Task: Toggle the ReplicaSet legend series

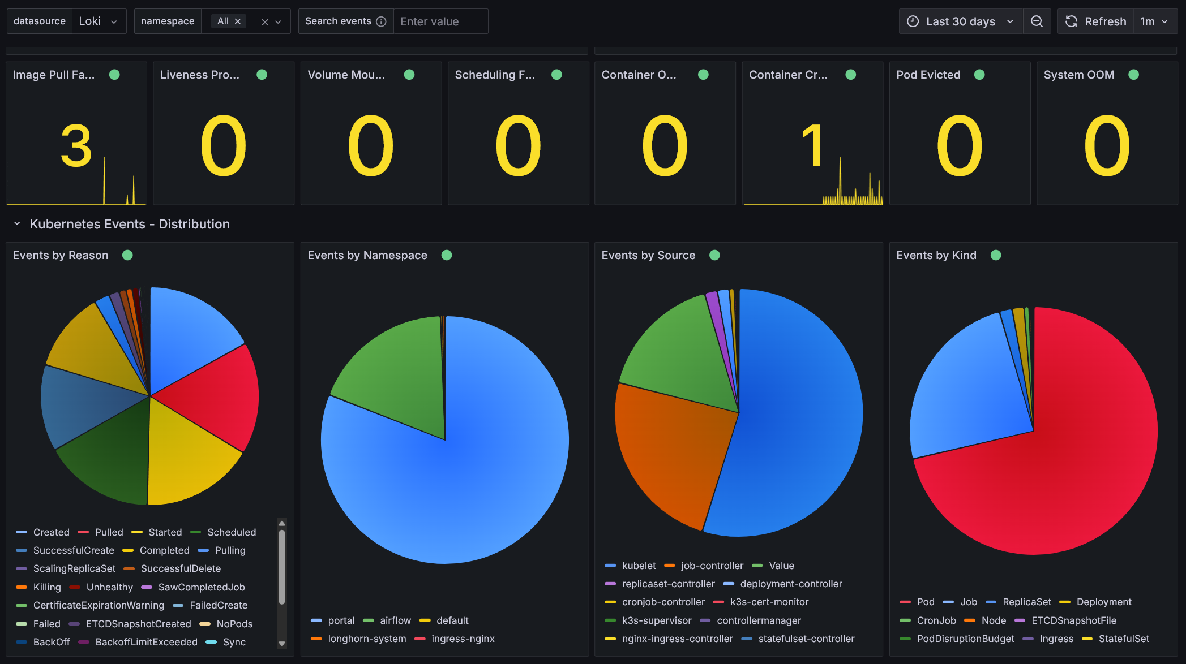Action: point(1027,602)
